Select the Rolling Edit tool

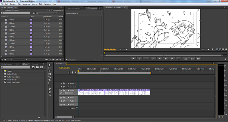coord(50,74)
